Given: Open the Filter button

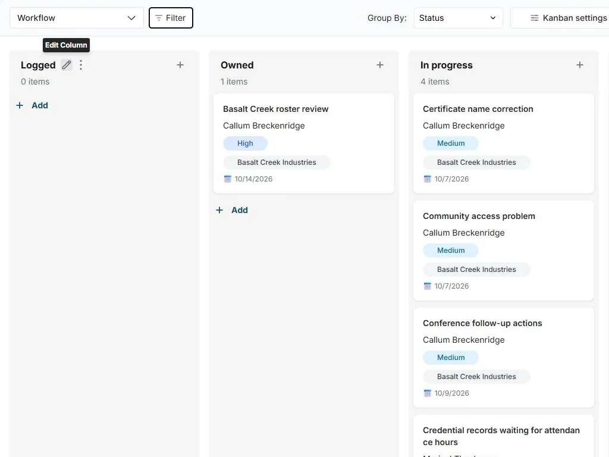Looking at the screenshot, I should point(171,18).
